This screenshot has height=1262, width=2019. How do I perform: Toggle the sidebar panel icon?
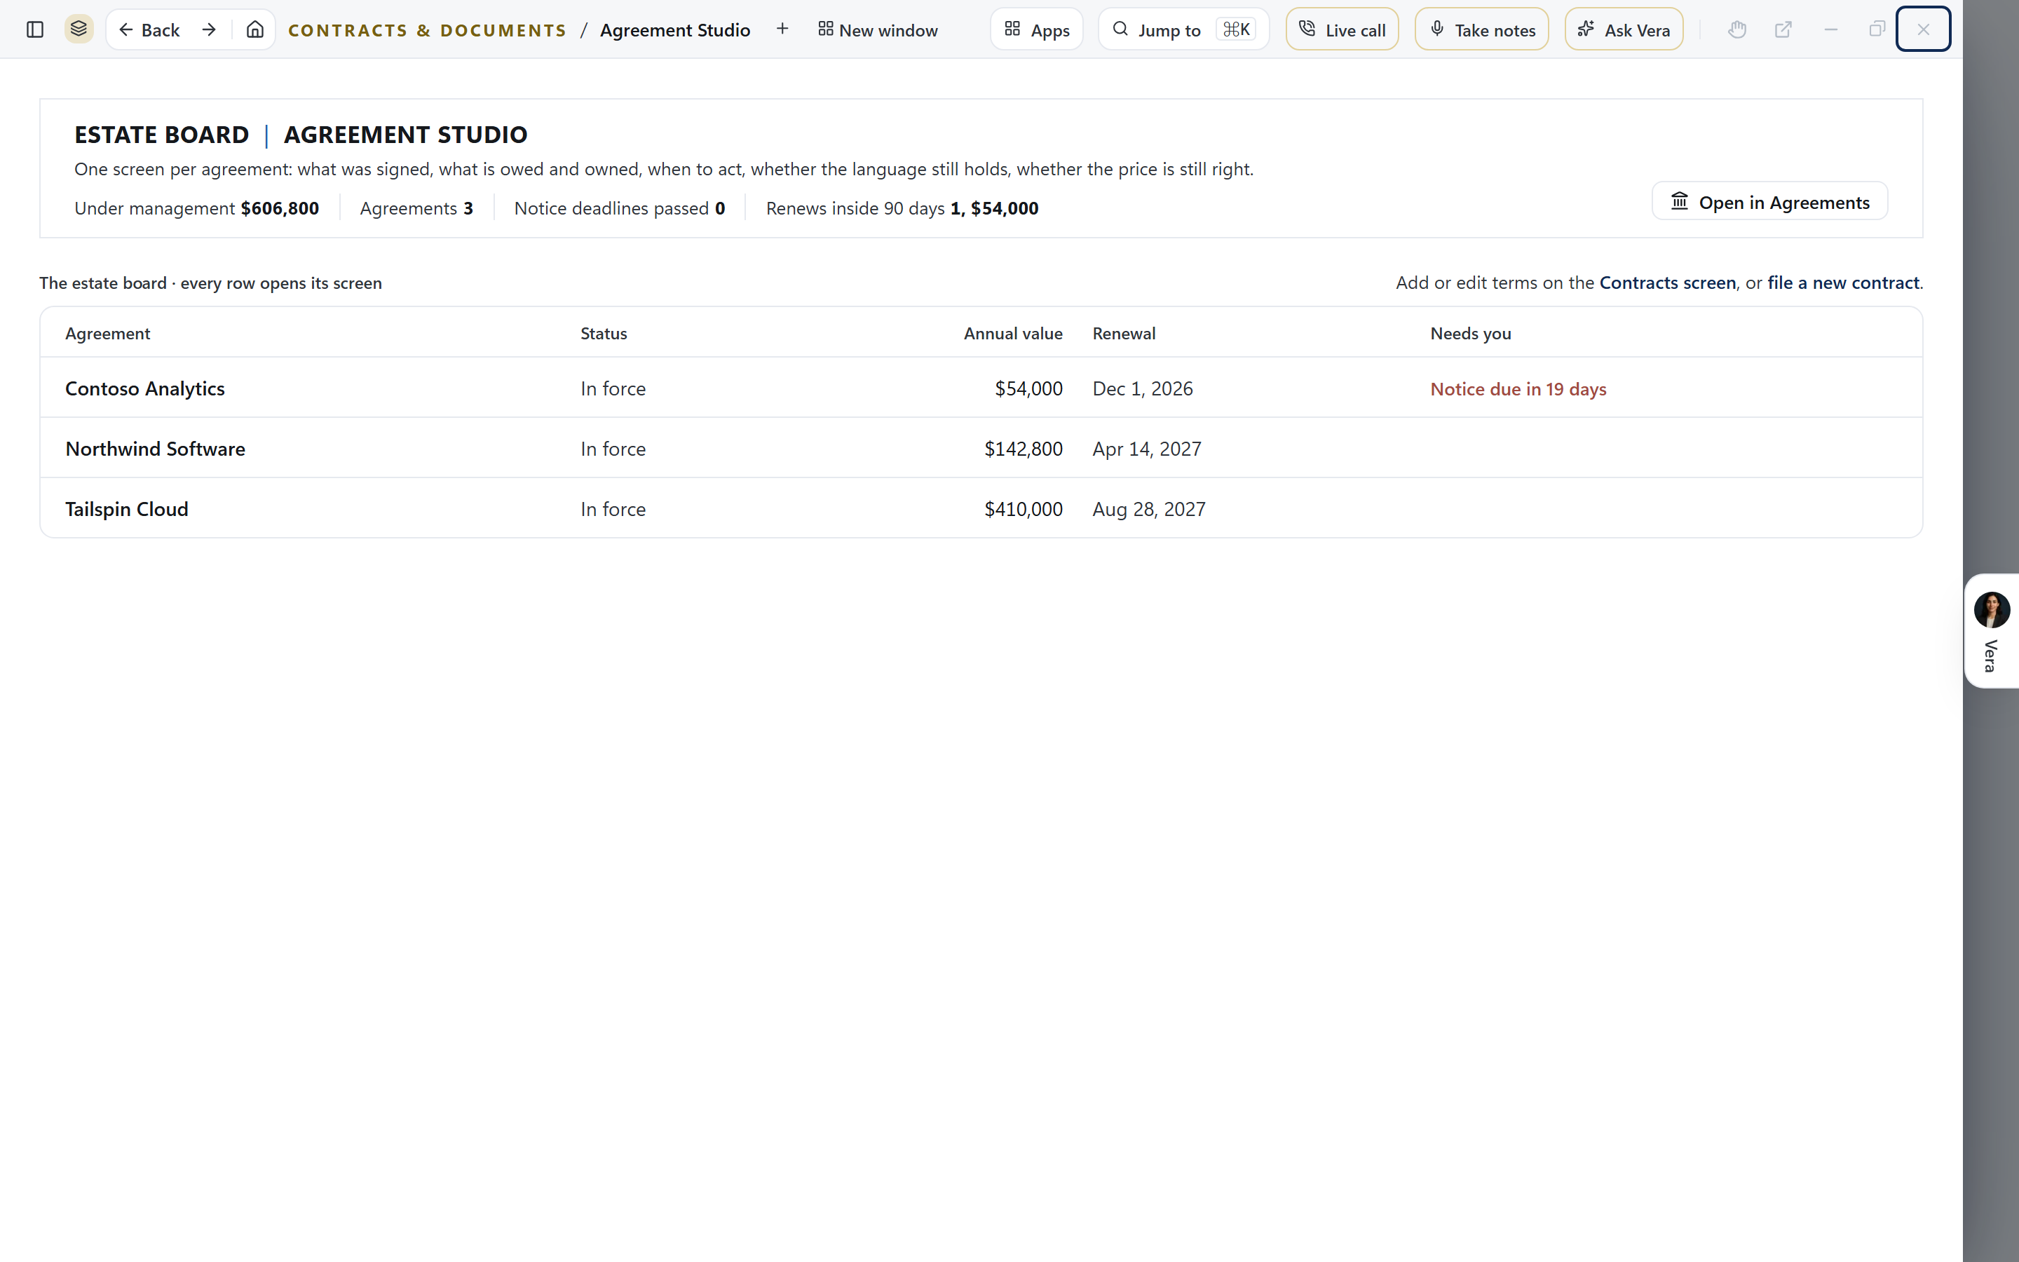click(x=35, y=30)
